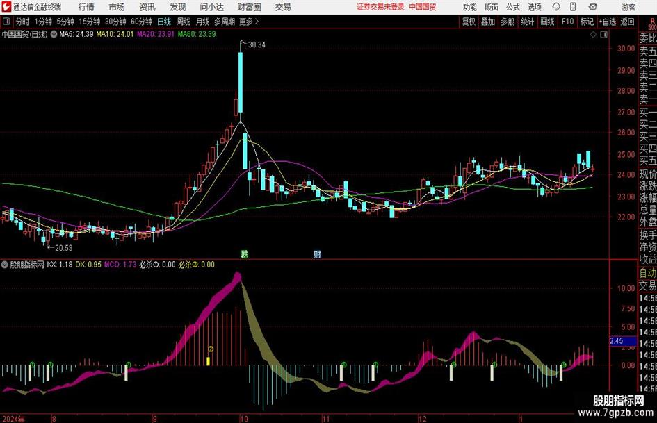The image size is (657, 423).
Task: Click the MA60: 23.39 value
Action: pos(197,34)
